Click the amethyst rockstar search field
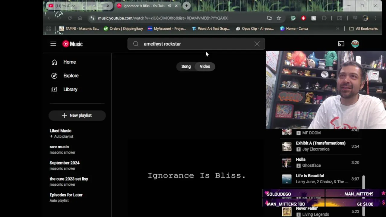 pos(196,44)
